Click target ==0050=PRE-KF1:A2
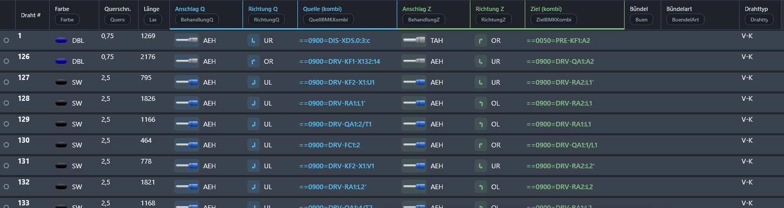This screenshot has height=208, width=784. [x=558, y=41]
